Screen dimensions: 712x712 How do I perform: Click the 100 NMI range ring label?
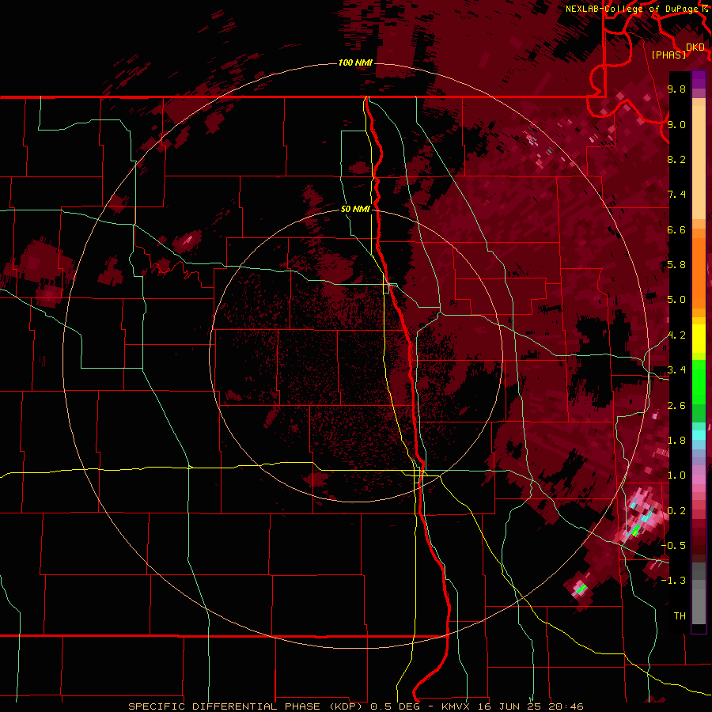[x=355, y=62]
